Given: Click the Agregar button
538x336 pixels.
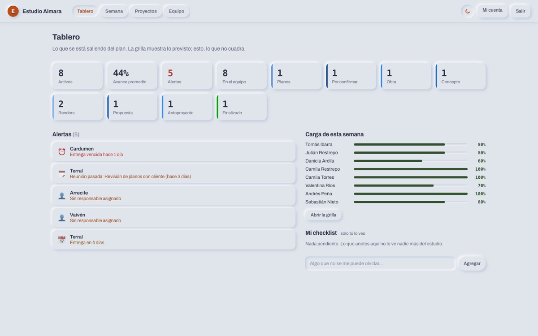Looking at the screenshot, I should (472, 263).
